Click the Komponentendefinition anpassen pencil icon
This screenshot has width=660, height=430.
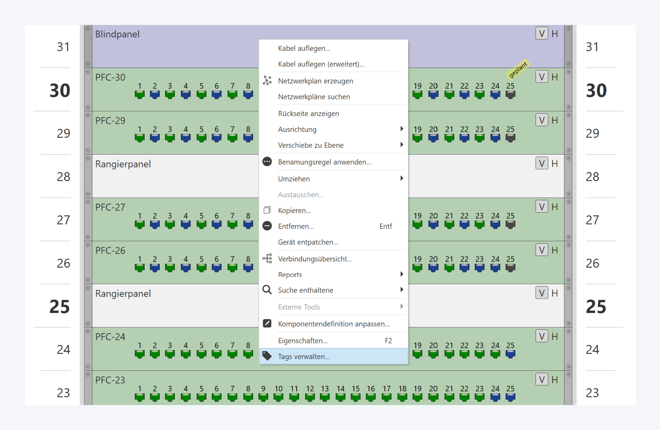267,323
